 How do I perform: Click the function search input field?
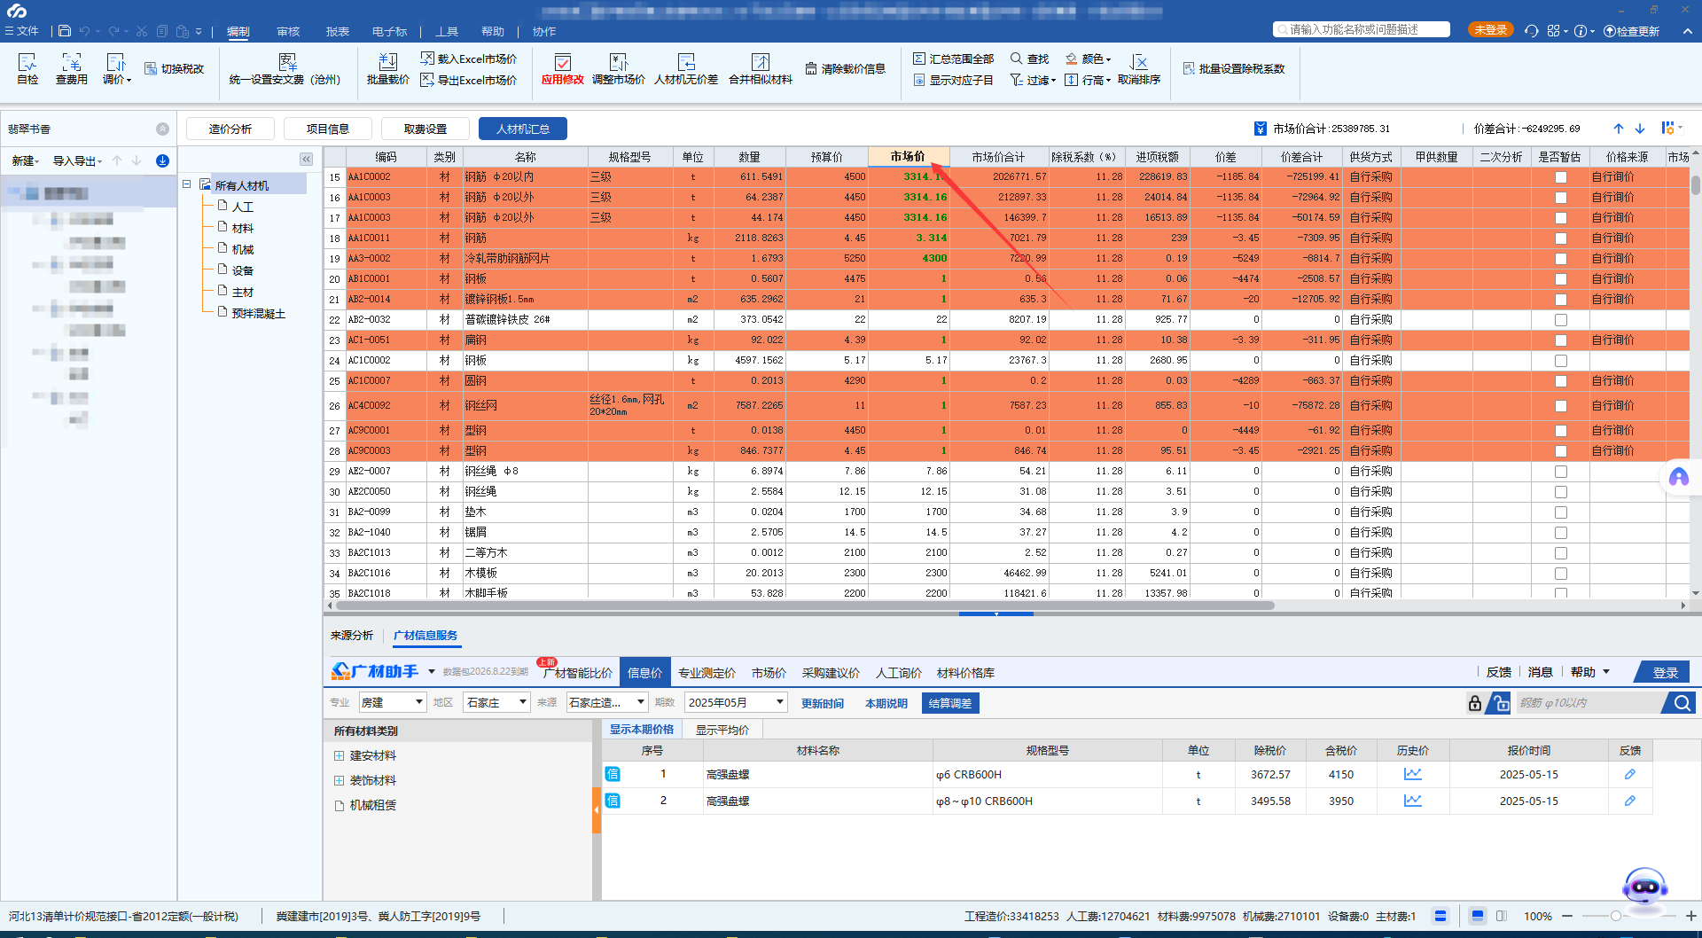[1362, 29]
